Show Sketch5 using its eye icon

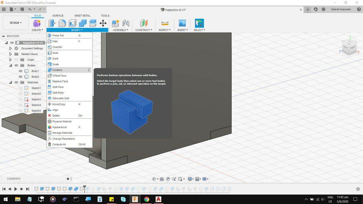(20, 111)
